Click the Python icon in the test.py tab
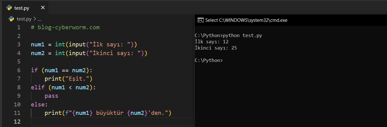387x127 pixels. (x=9, y=8)
